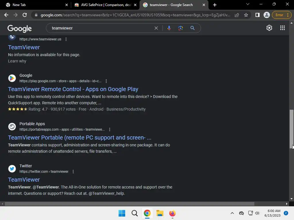The height and width of the screenshot is (220, 294).
Task: Open TeamViewer Remote Control Google Play link
Action: coord(73,89)
